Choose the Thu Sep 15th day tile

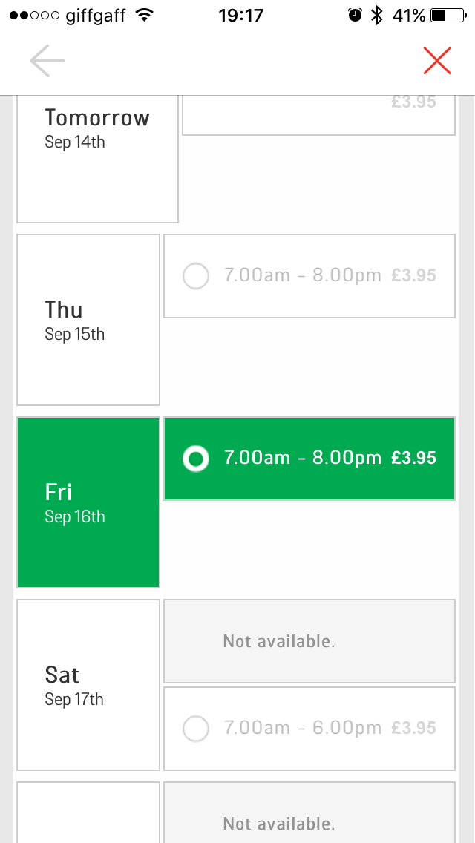[x=88, y=320]
